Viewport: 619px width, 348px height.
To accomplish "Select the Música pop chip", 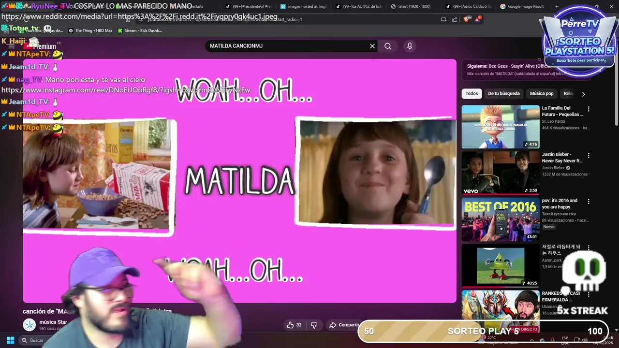I will pos(542,94).
